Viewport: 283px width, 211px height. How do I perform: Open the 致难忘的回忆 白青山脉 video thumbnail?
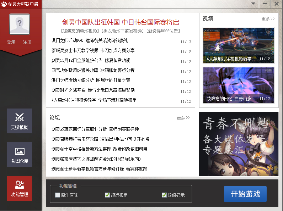point(238,85)
